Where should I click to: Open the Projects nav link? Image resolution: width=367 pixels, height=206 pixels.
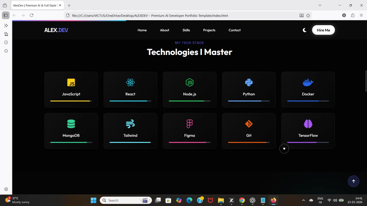[209, 30]
